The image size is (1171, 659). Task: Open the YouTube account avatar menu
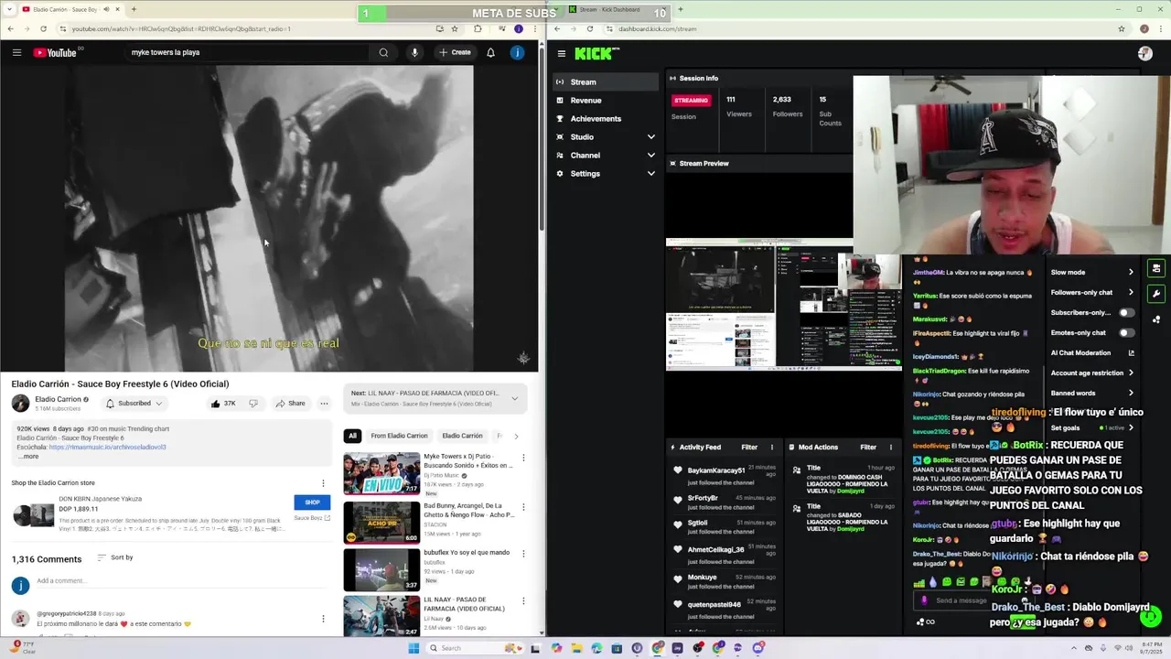517,52
